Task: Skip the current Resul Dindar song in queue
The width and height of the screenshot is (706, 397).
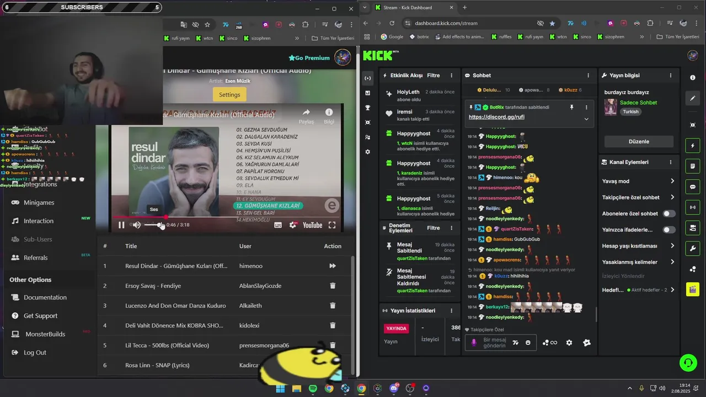Action: (333, 266)
